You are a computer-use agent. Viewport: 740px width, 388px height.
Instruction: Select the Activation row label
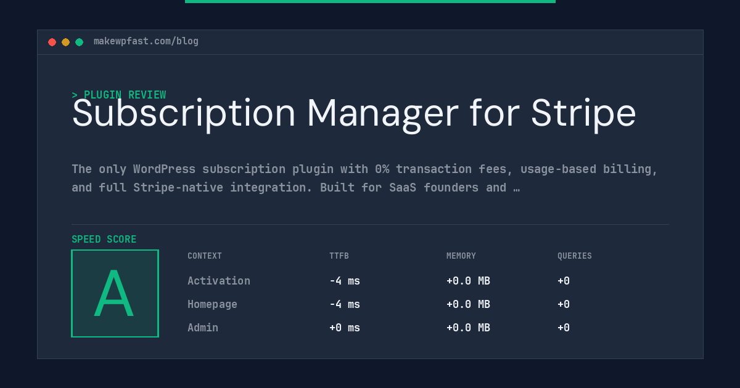tap(219, 281)
